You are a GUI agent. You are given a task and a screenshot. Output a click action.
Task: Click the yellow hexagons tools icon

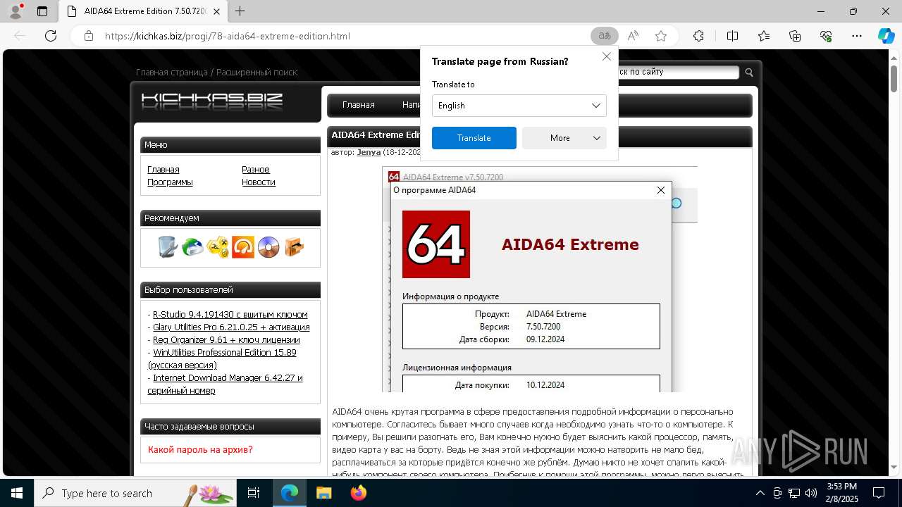(218, 247)
